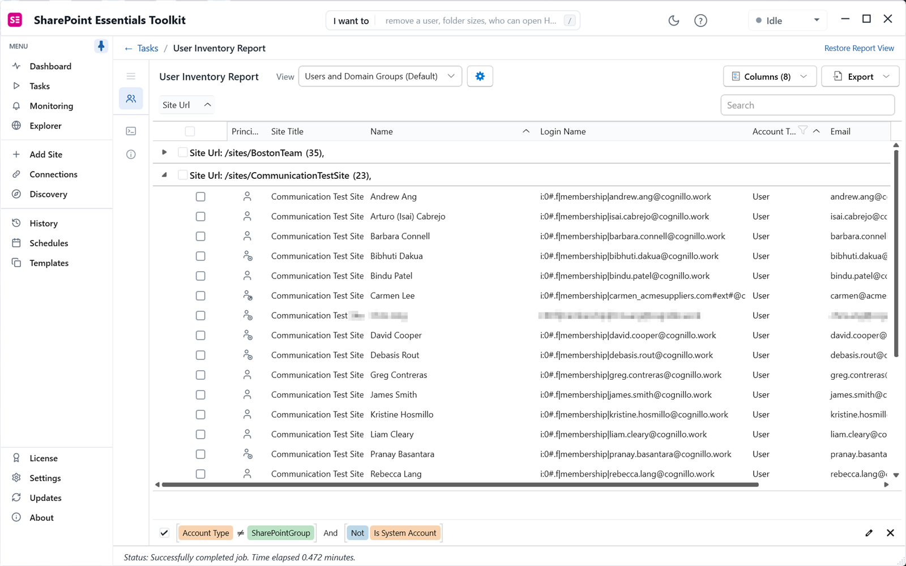Check the box for Andrew Ang

(x=200, y=197)
